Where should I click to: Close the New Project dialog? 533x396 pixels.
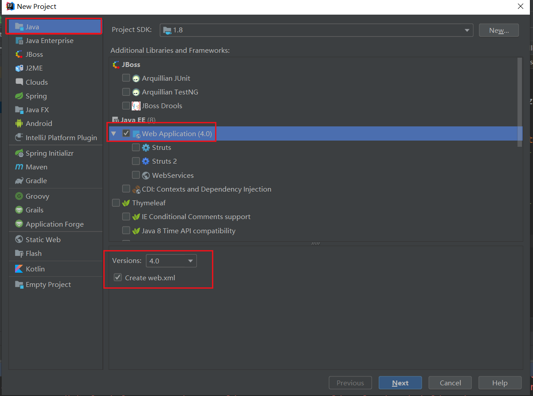click(521, 6)
